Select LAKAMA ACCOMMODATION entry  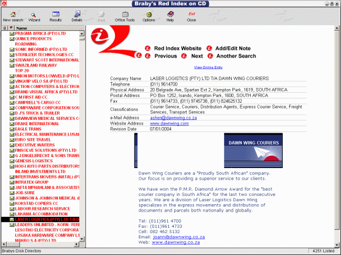pyautogui.click(x=41, y=214)
